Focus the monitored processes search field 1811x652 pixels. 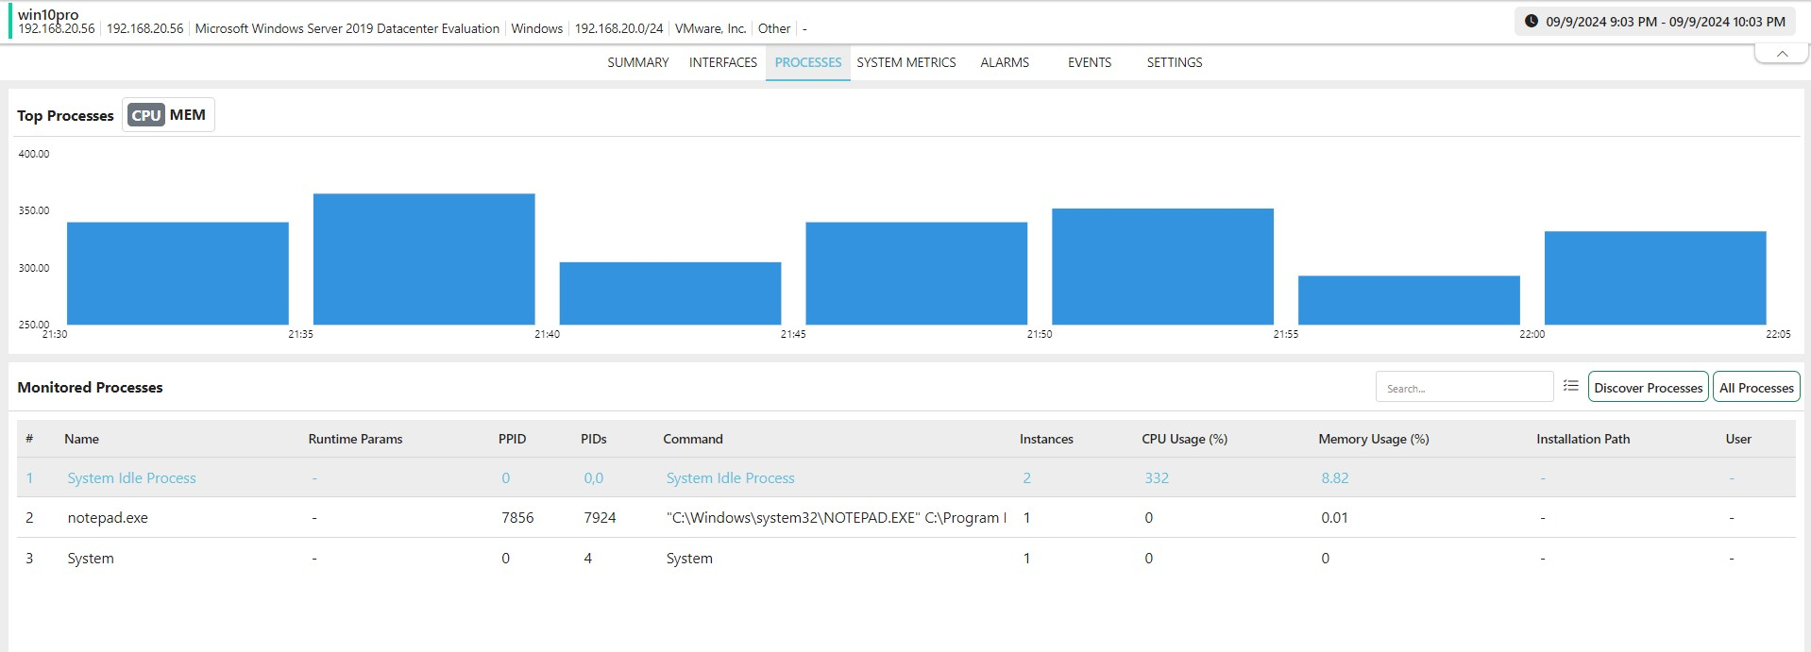coord(1463,388)
